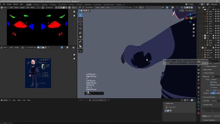Click jacket_msk mask name field

click(49, 8)
